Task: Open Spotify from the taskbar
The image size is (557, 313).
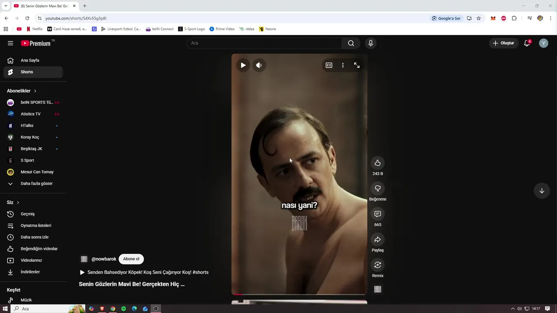Action: tap(124, 309)
